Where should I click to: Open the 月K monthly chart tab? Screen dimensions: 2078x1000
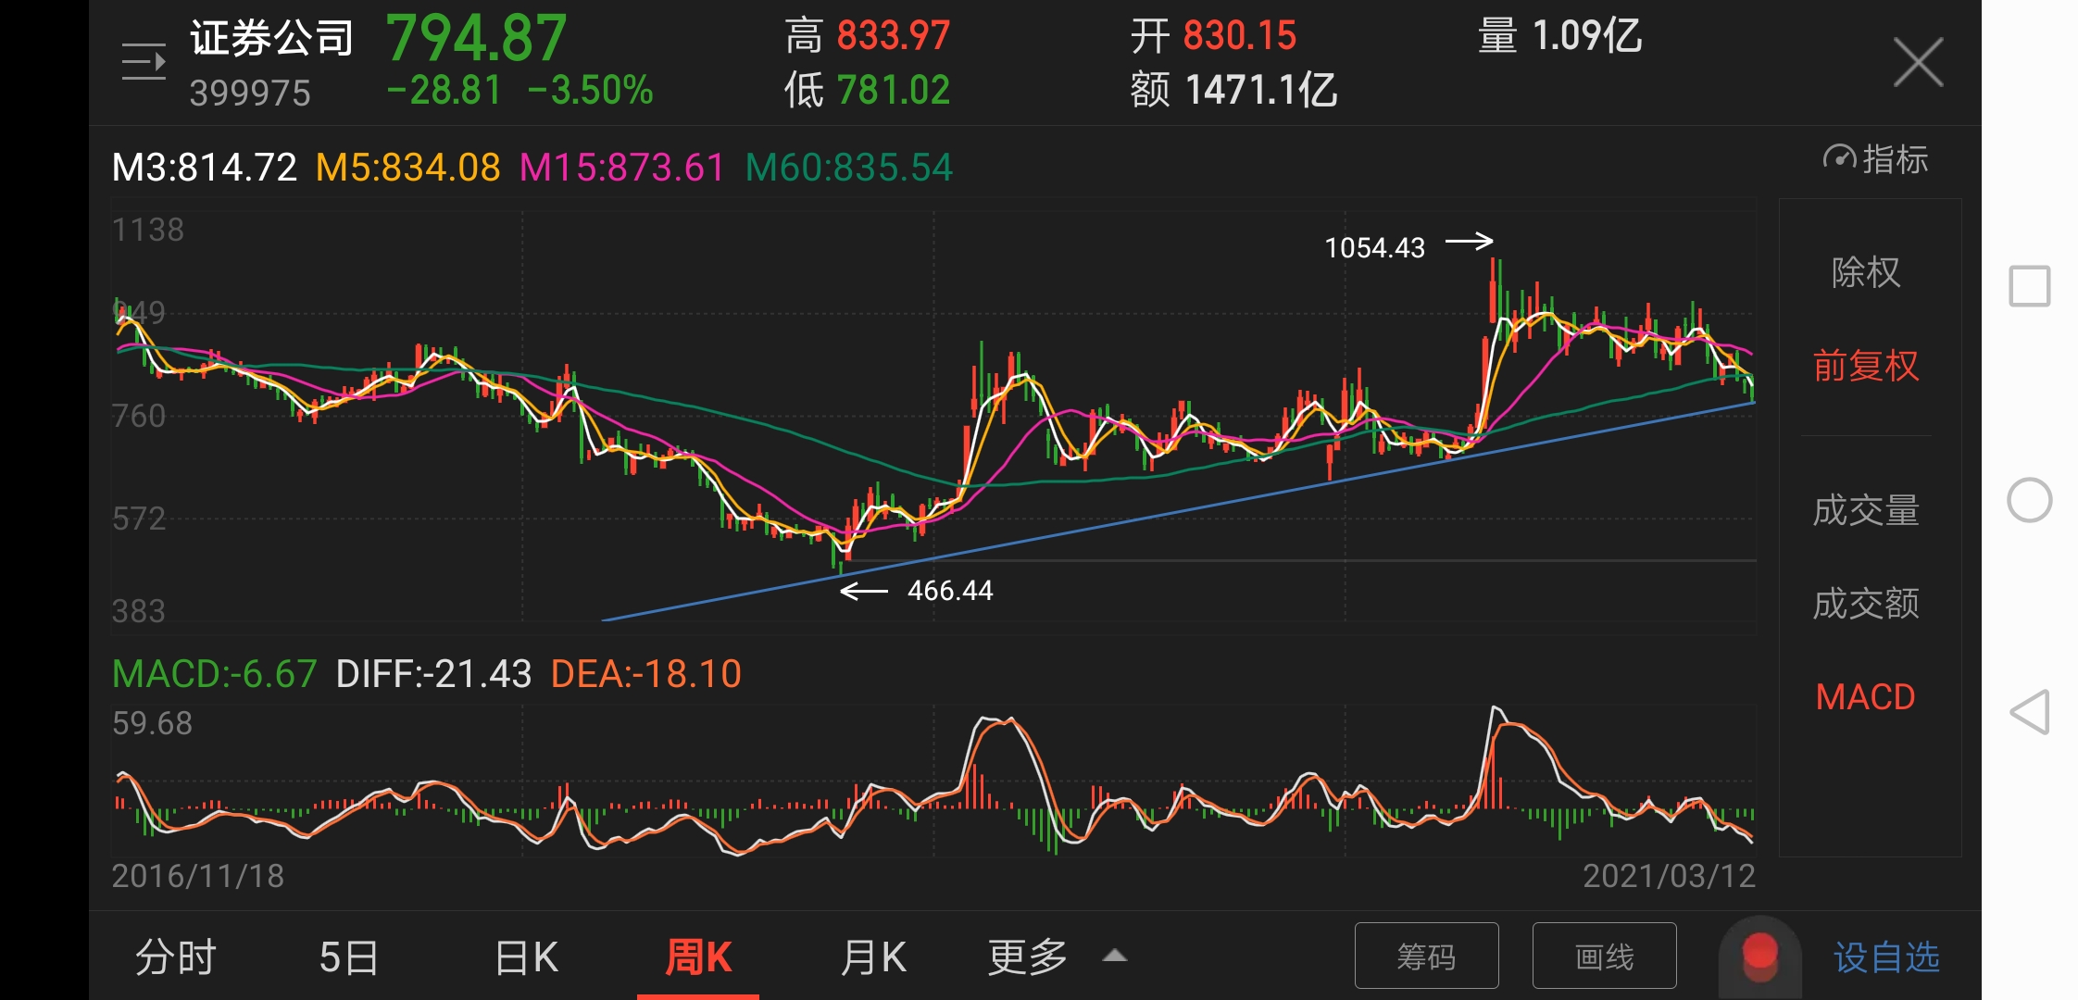coord(872,956)
